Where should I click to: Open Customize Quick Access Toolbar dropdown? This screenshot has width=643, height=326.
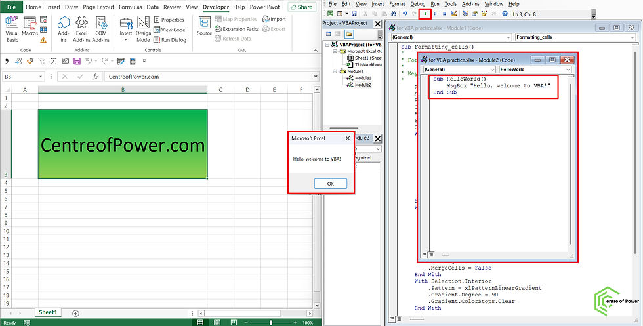144,61
